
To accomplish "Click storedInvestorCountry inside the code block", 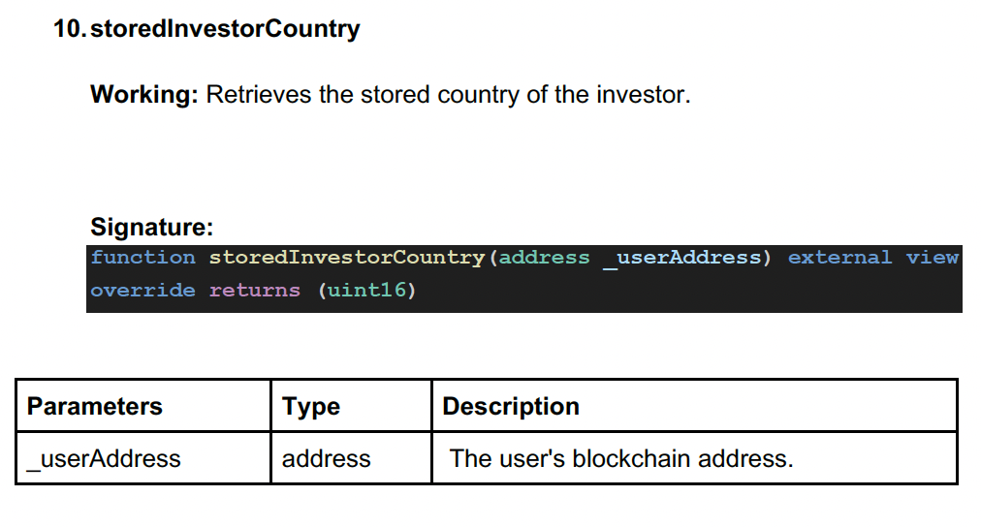I will 346,258.
